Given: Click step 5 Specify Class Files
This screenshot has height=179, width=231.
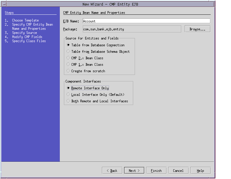Looking at the screenshot, I should [x=29, y=41].
